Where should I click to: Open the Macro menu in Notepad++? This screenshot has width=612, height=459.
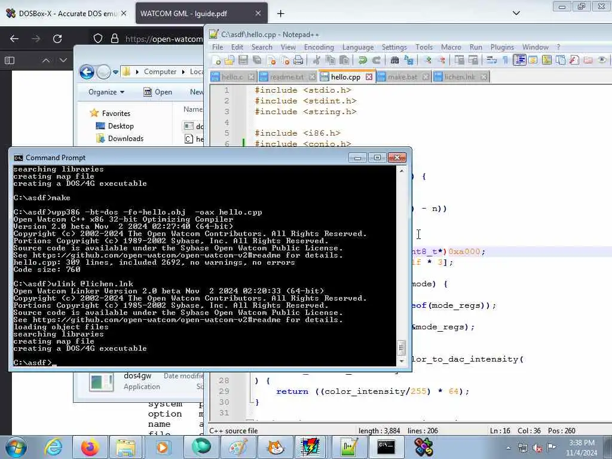pyautogui.click(x=451, y=47)
